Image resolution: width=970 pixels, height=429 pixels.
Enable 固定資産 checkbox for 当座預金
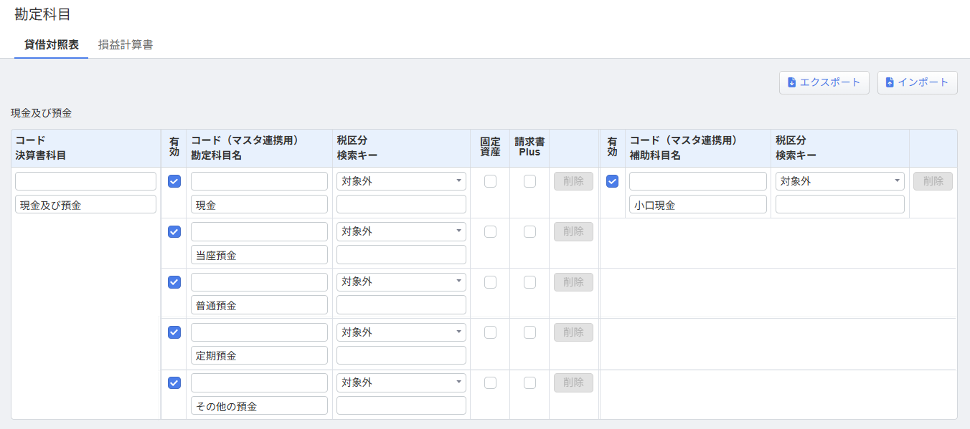tap(490, 232)
